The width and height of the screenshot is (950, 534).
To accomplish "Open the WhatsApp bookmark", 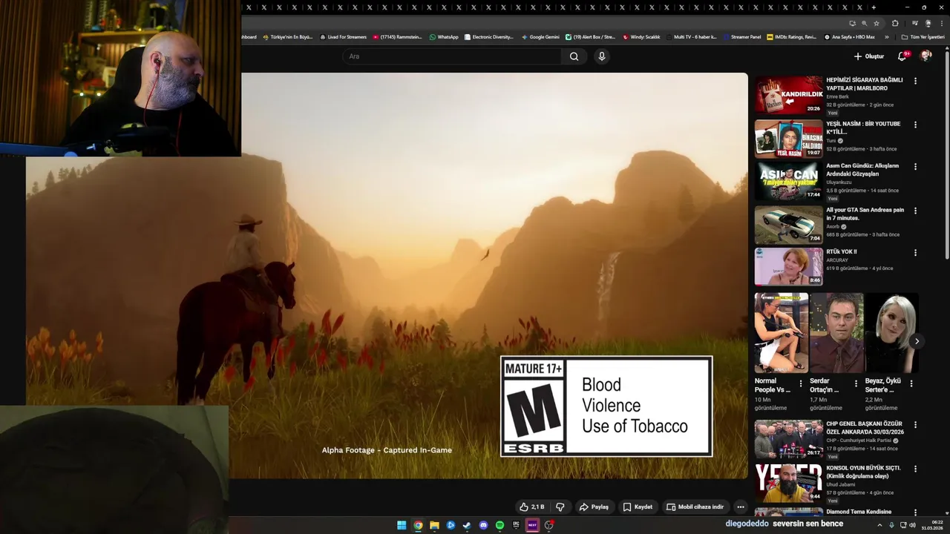I will (444, 36).
